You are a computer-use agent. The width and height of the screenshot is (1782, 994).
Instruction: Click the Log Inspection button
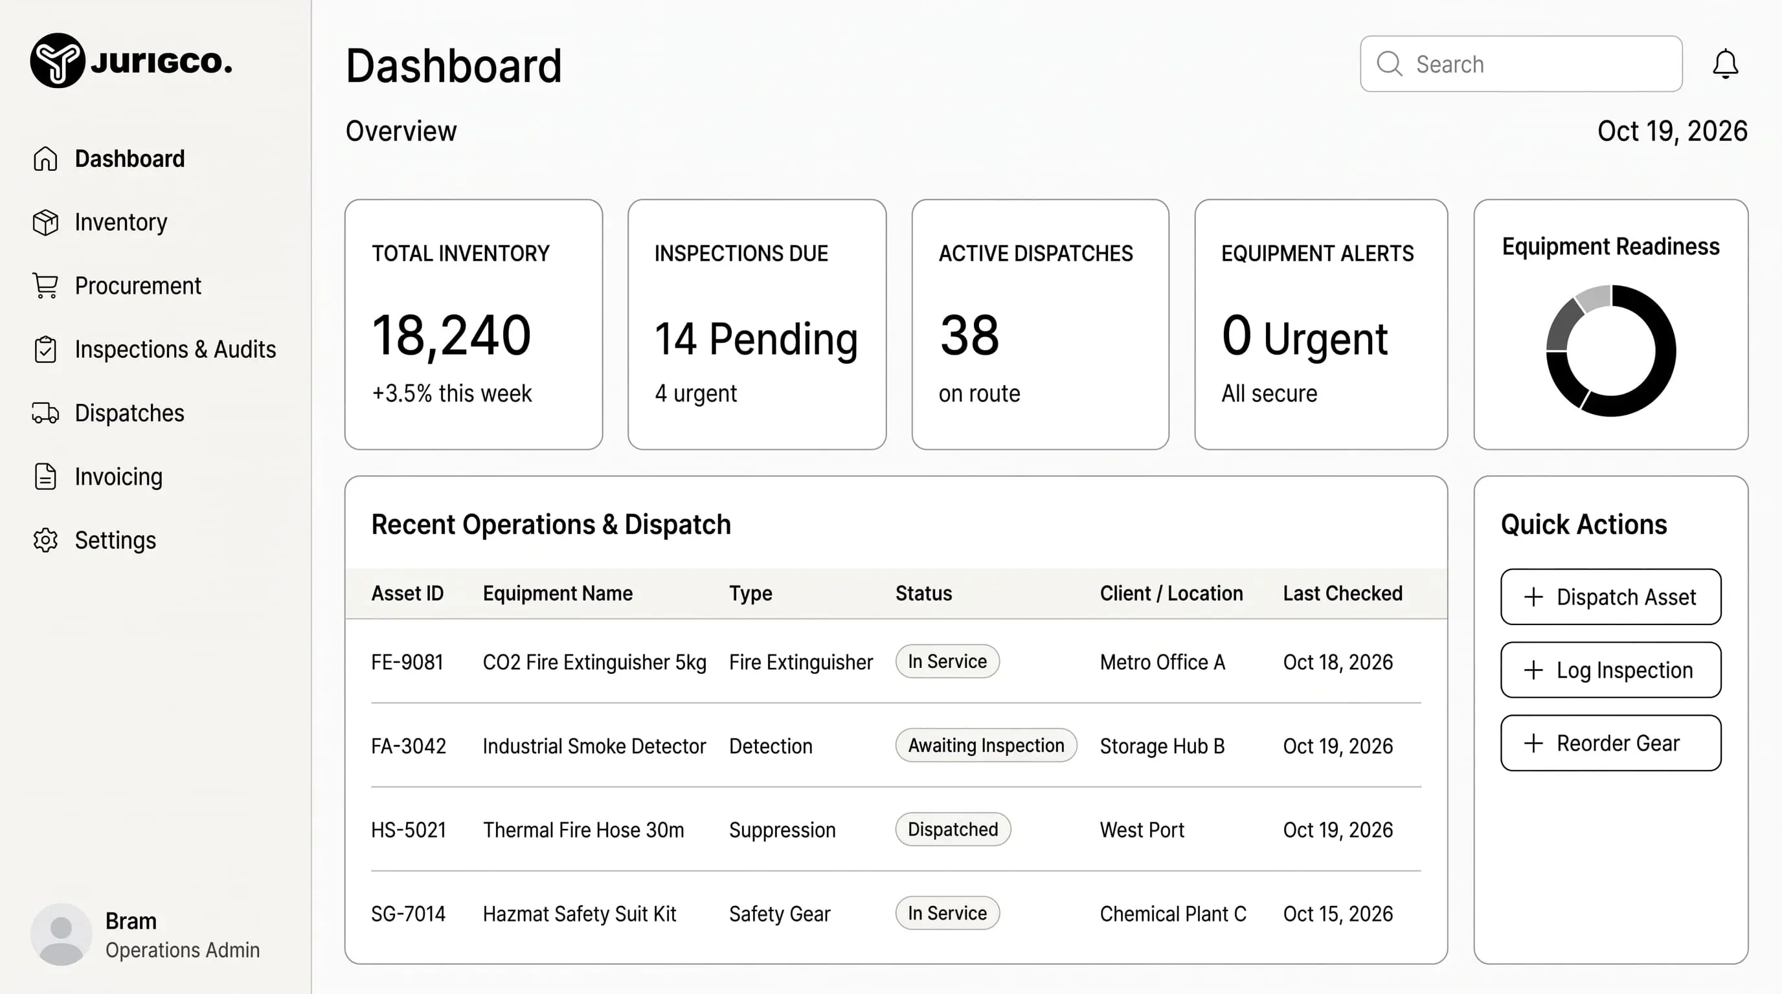pos(1610,670)
